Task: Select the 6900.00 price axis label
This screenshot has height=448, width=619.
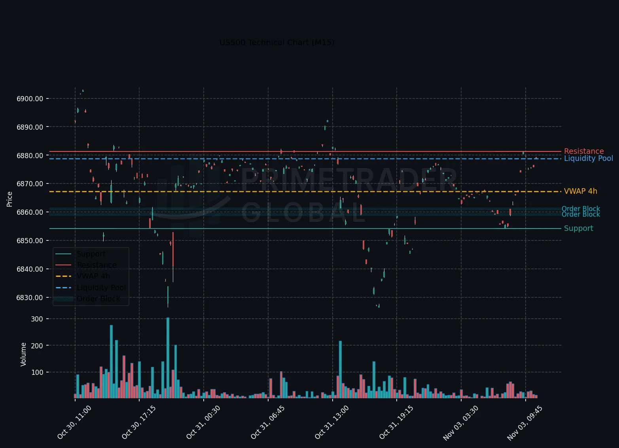Action: click(30, 99)
